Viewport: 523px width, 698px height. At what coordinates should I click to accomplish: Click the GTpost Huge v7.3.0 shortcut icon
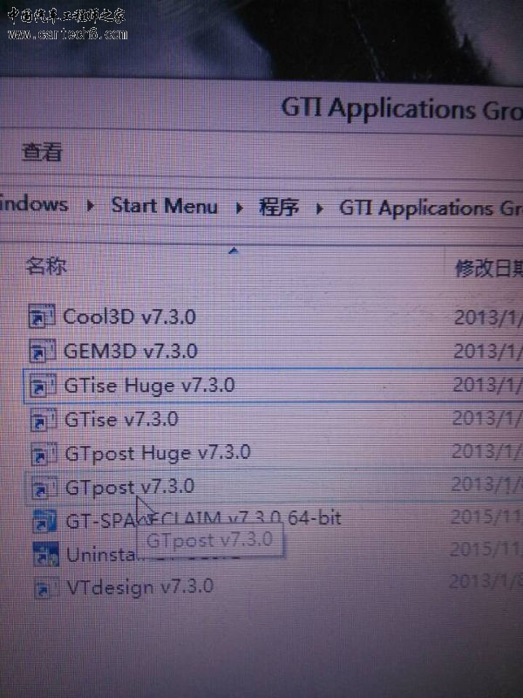44,453
